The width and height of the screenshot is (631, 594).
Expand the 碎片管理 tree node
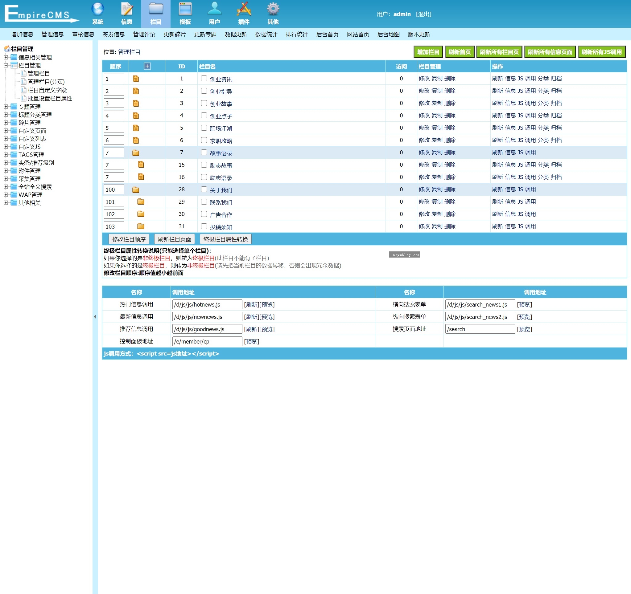click(6, 122)
